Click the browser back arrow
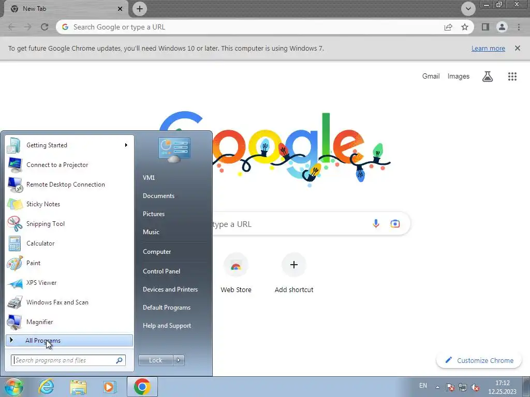Screen dimensions: 530x397 [11, 27]
